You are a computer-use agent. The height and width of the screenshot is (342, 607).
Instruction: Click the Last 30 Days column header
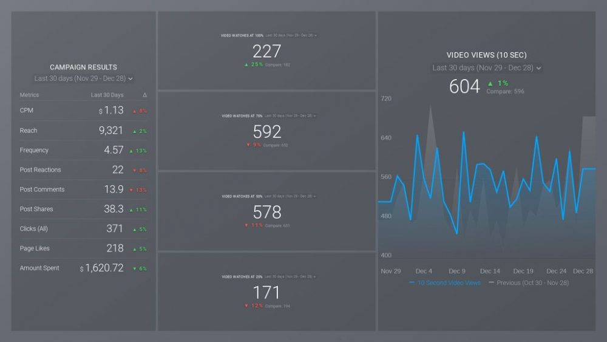(x=107, y=95)
